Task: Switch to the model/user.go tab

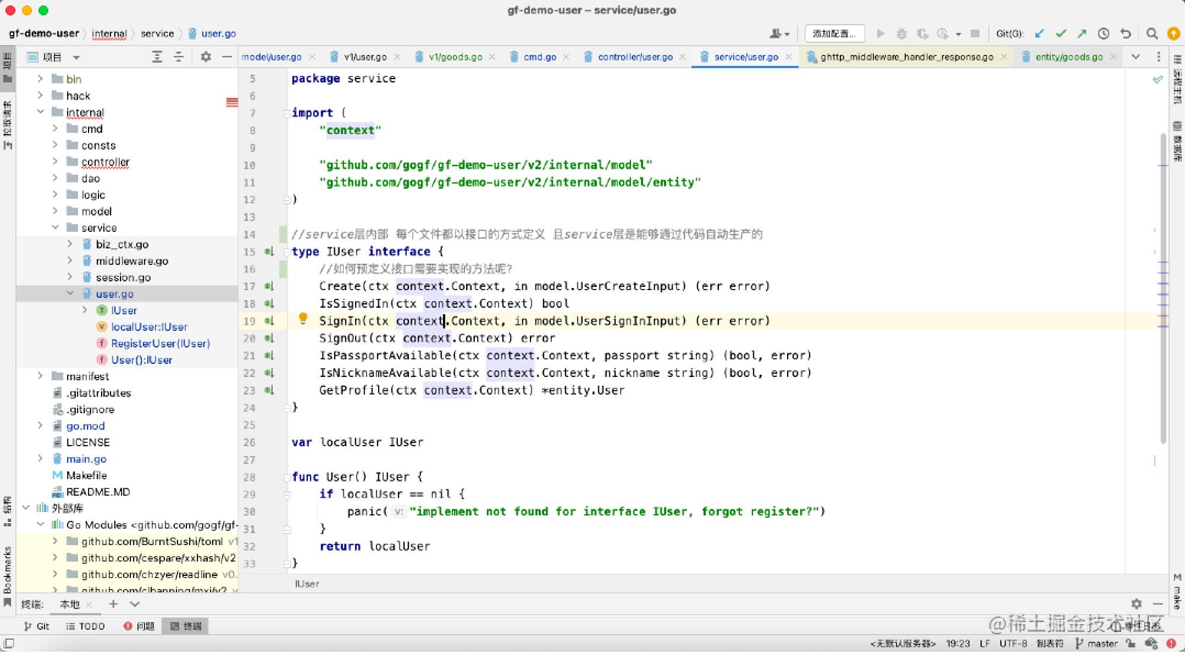Action: (271, 57)
